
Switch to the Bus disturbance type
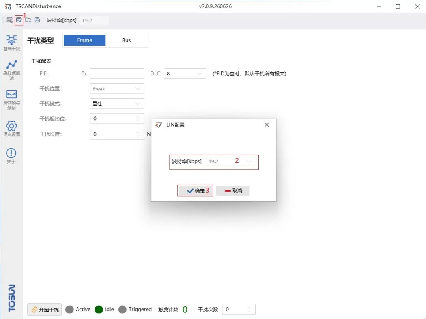point(126,40)
